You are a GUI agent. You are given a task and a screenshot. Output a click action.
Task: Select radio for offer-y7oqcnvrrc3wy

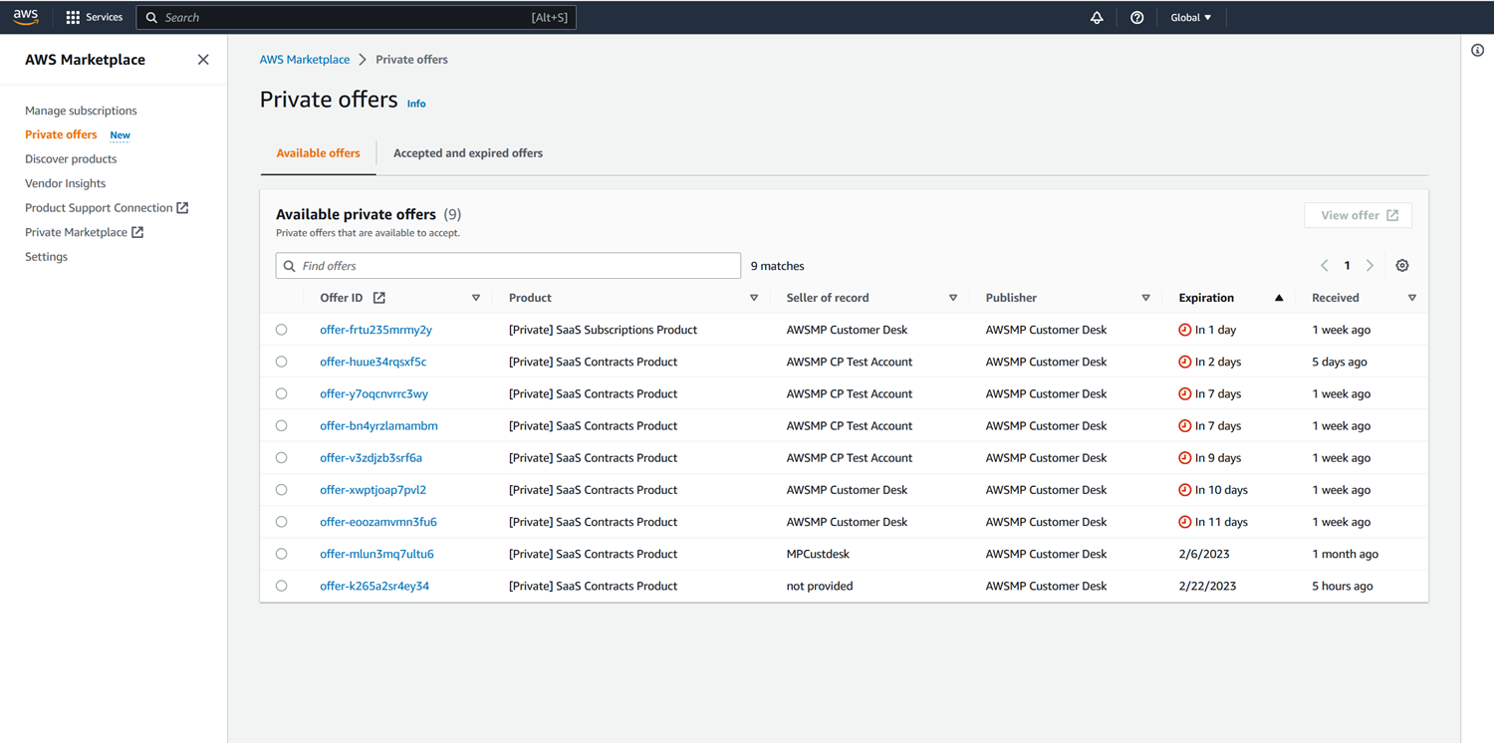[282, 393]
